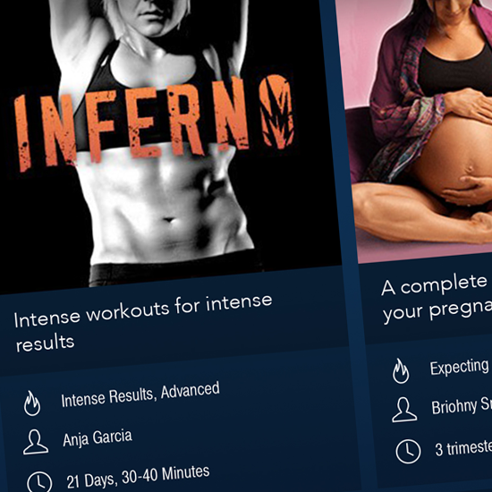Tap the A complete pregnancy description text
The width and height of the screenshot is (492, 492).
point(437,298)
